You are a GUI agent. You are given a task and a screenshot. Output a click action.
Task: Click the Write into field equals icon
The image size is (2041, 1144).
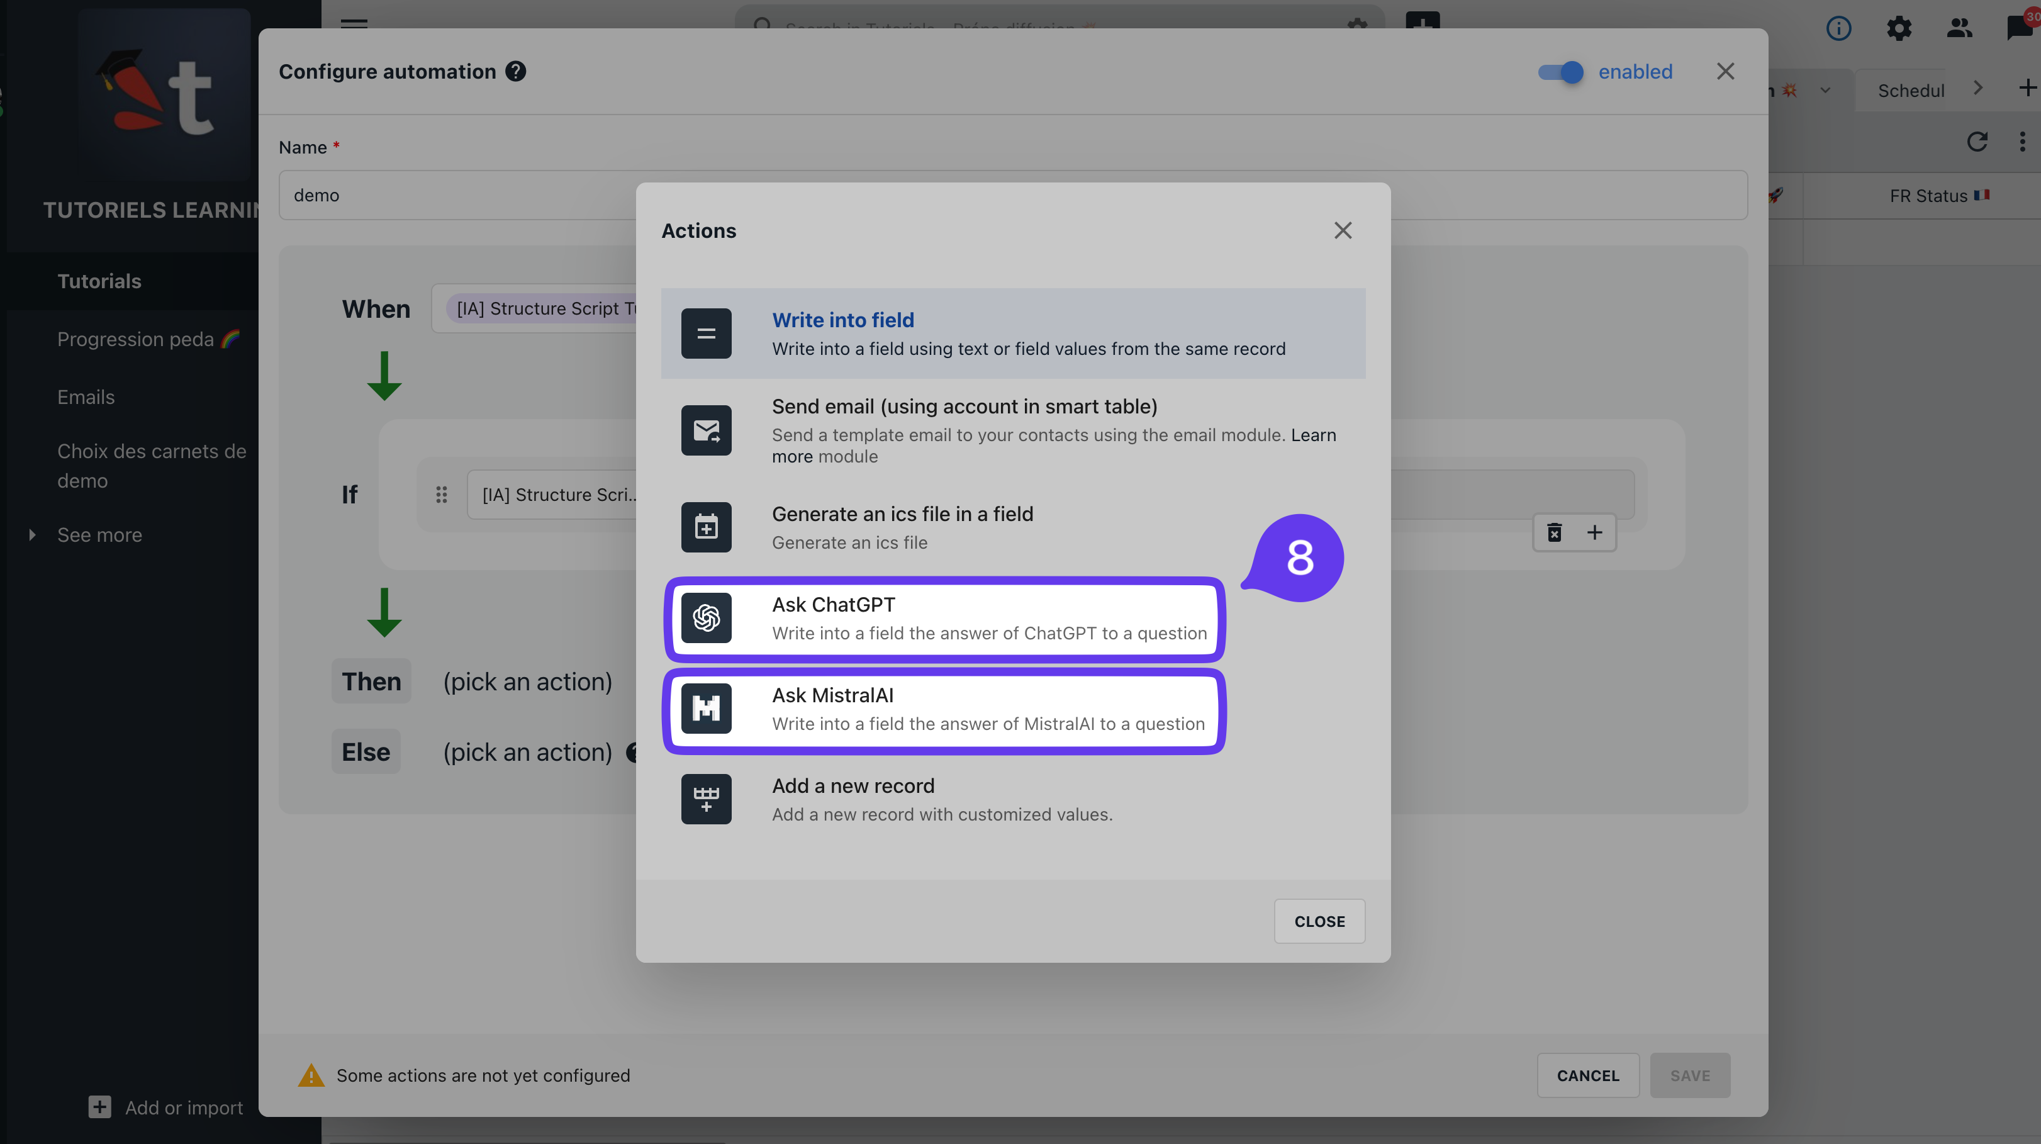pos(706,334)
